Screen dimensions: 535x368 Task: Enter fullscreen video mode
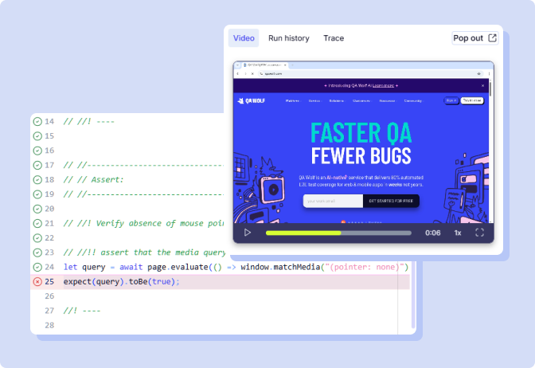(479, 233)
